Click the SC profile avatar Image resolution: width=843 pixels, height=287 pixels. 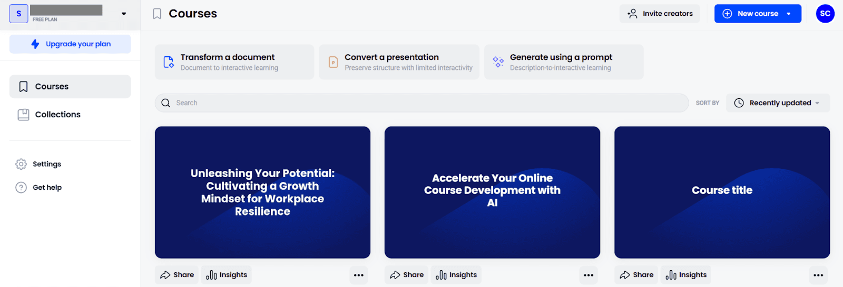825,14
